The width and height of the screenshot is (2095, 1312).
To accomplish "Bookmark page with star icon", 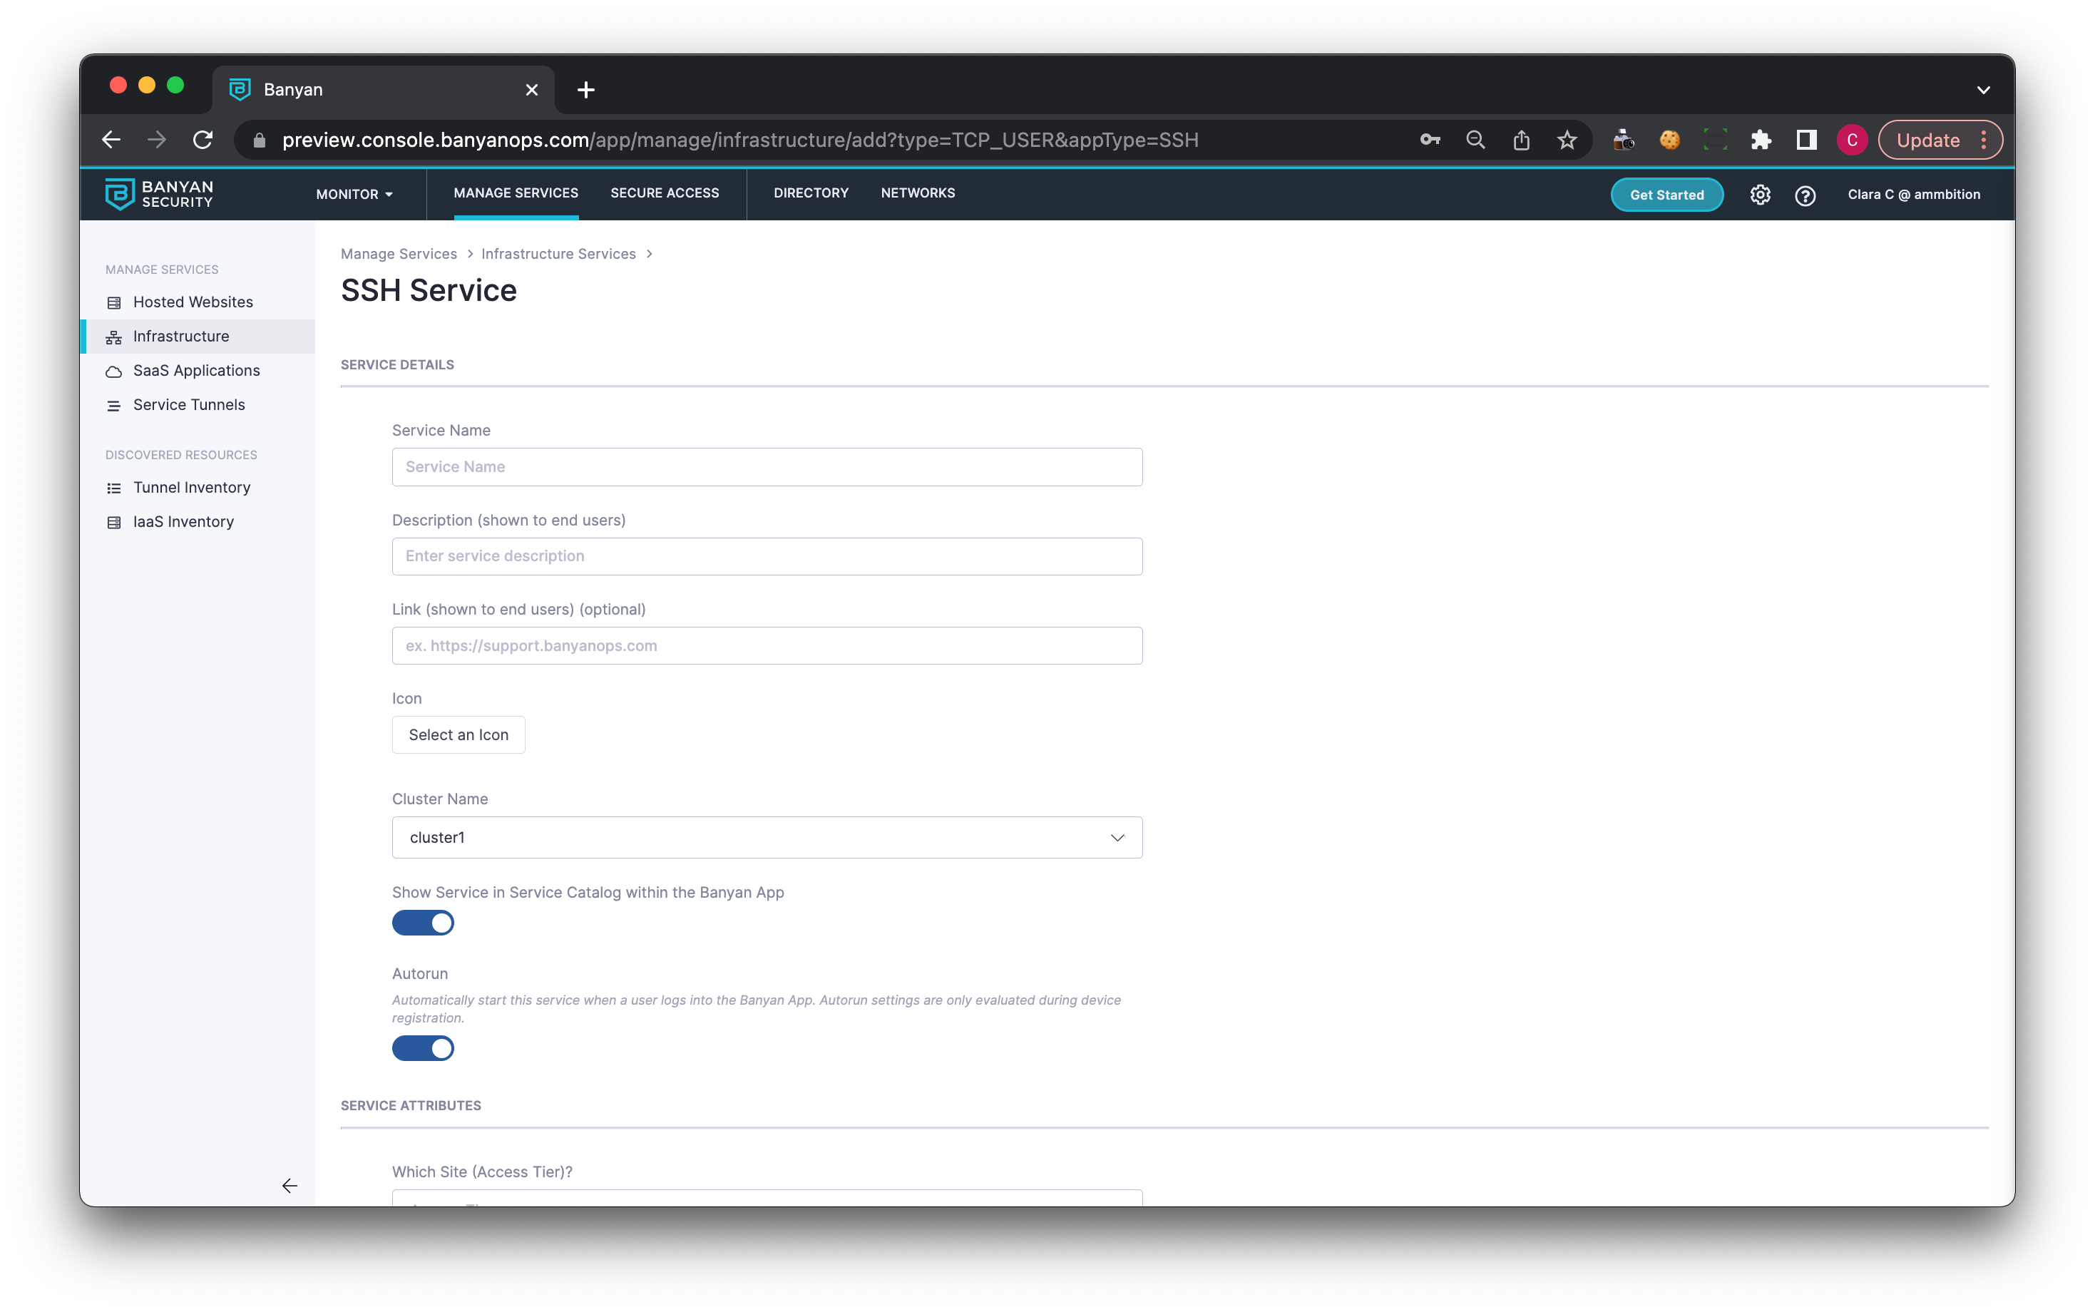I will click(1567, 140).
